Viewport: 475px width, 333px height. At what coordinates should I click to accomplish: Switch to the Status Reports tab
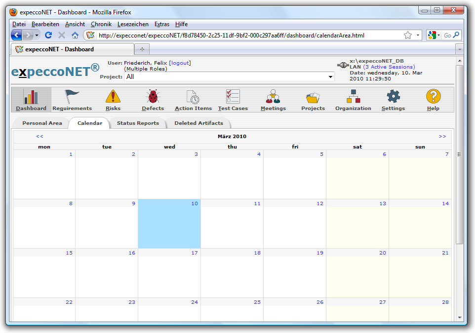coord(138,123)
